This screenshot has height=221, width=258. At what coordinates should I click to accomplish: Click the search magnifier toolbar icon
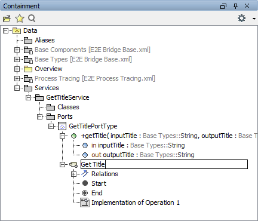point(32,19)
